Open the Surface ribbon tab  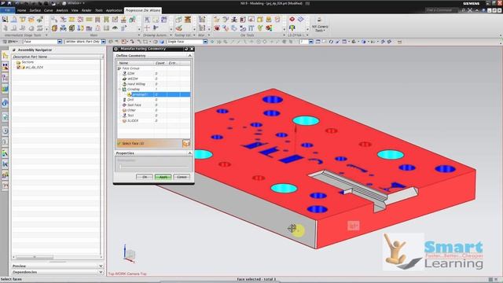click(35, 10)
